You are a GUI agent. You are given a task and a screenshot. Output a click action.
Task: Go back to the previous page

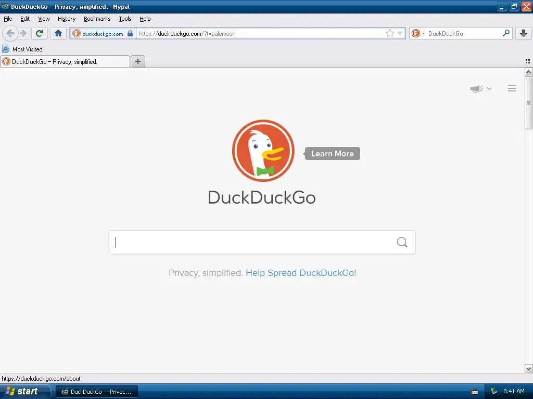coord(10,33)
